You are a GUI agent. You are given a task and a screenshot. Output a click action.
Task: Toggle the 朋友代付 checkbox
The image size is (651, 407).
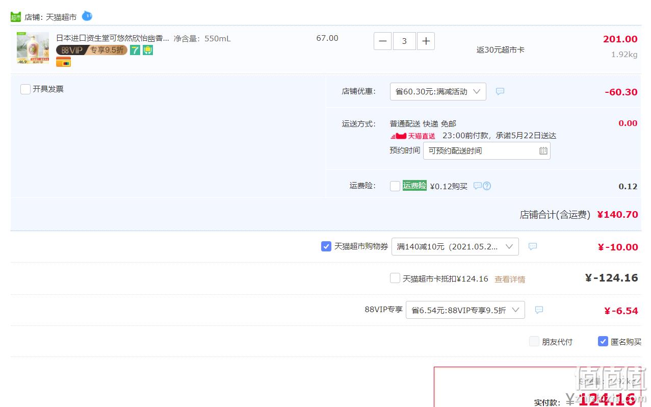(534, 341)
